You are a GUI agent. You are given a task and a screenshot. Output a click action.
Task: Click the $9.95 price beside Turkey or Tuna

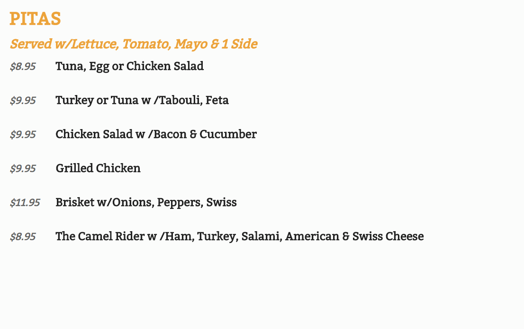pyautogui.click(x=23, y=101)
